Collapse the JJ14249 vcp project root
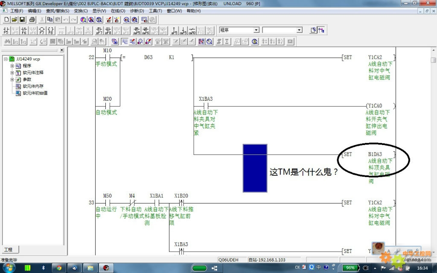The image size is (437, 273). tap(6, 59)
